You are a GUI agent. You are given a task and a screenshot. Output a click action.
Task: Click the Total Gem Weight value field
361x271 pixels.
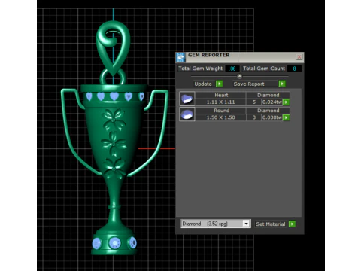232,69
